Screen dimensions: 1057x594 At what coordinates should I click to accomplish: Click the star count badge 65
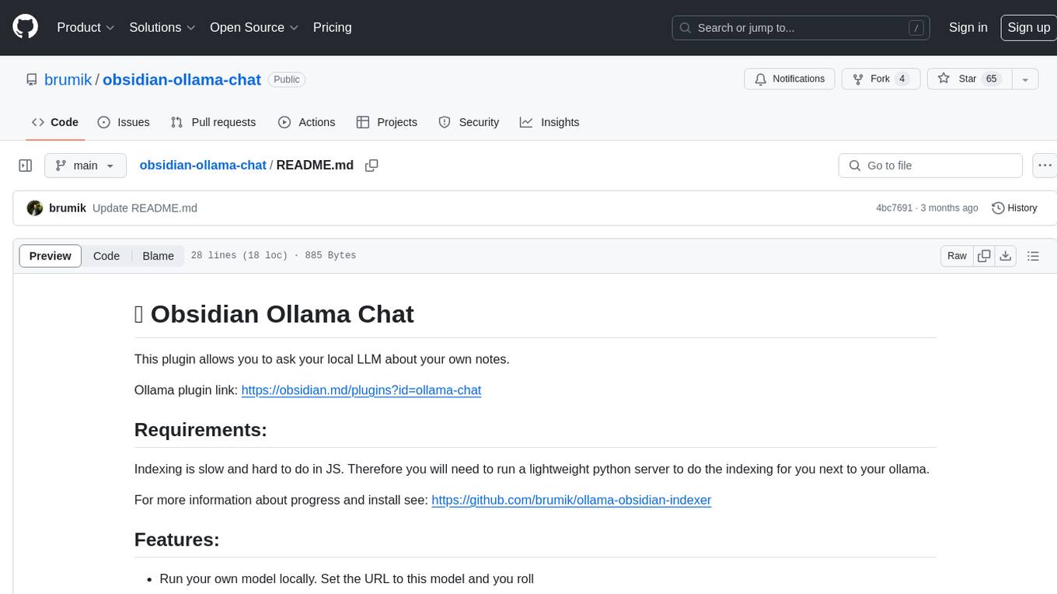tap(992, 79)
